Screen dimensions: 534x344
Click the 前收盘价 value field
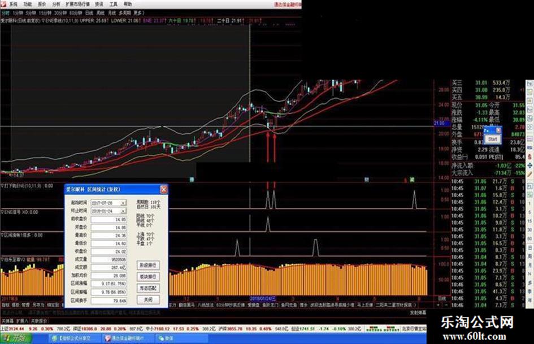(108, 219)
